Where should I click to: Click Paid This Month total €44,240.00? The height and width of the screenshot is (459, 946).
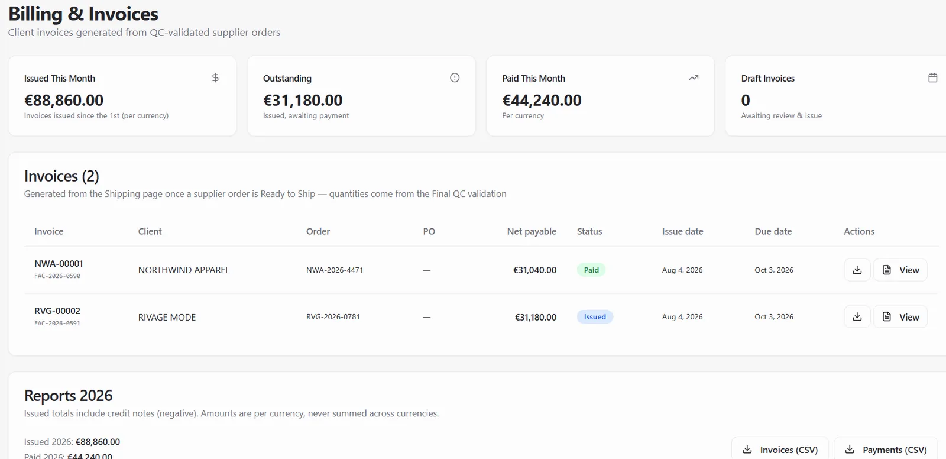click(542, 100)
